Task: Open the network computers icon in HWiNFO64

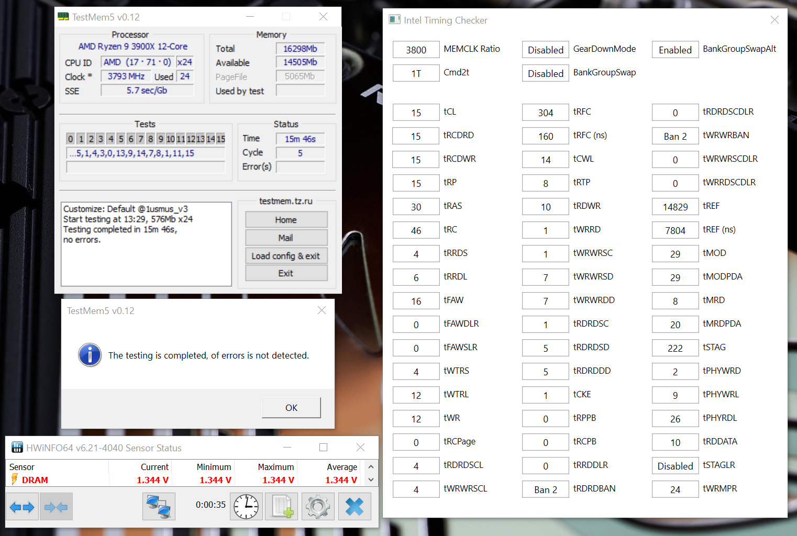Action: click(159, 507)
